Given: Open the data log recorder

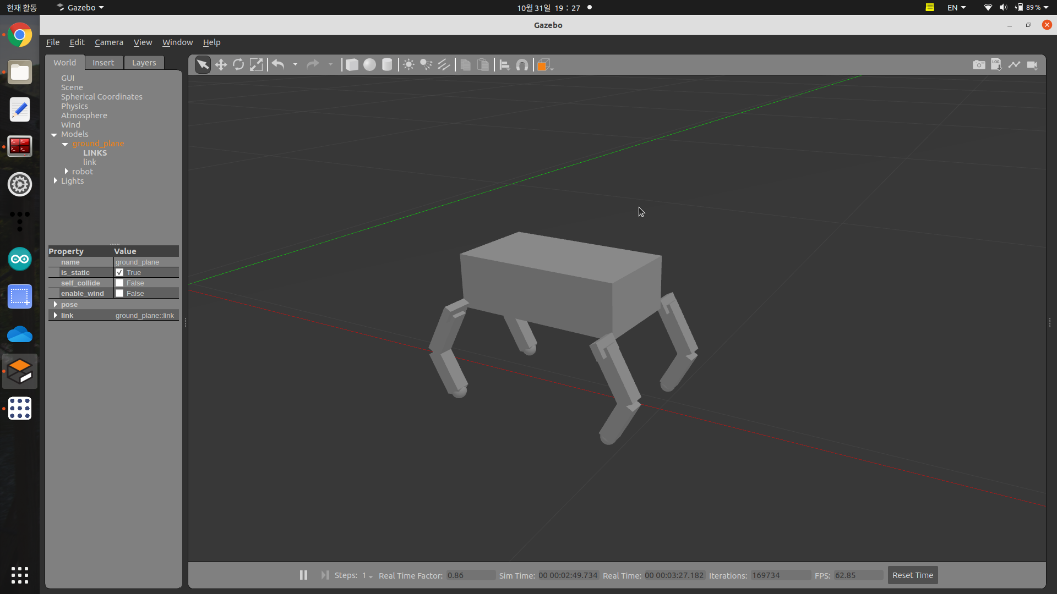Looking at the screenshot, I should coord(996,65).
